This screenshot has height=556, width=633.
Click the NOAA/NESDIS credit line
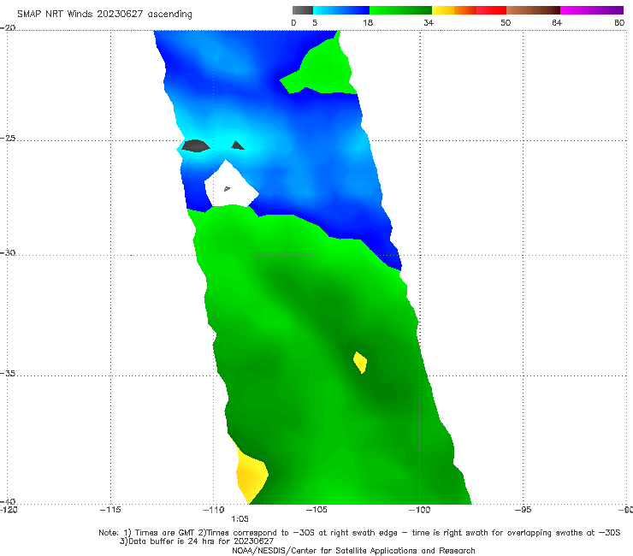click(x=353, y=550)
